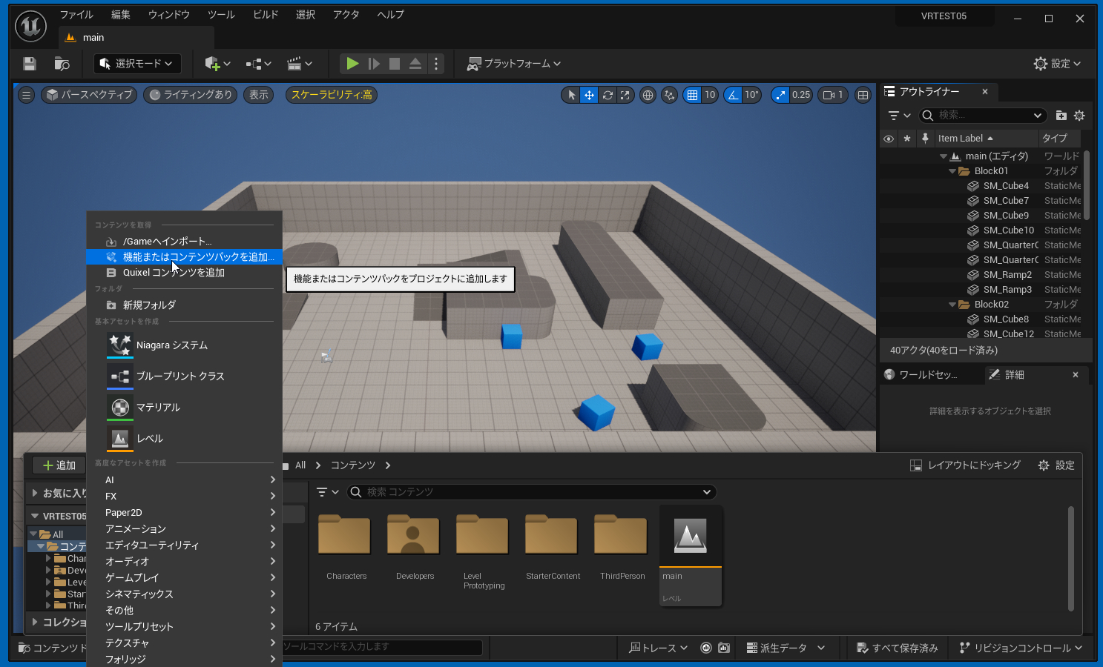Screen dimensions: 1103x667
Task: Select the rotate gizmo tool
Action: pyautogui.click(x=608, y=95)
